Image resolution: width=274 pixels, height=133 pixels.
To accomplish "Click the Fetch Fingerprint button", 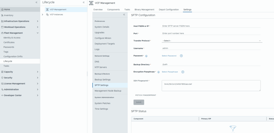I will point(146,95).
